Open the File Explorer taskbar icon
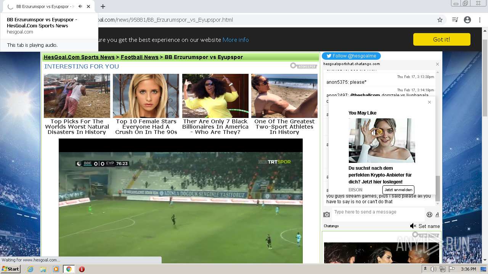 [x=43, y=269]
